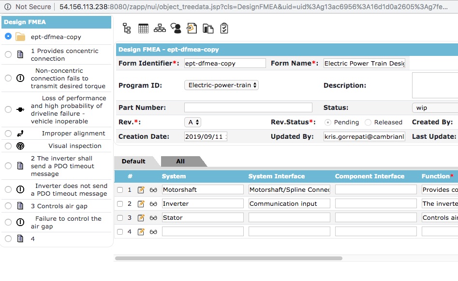Choose the Pending revision status
Screen dimensions: 458x281
click(328, 122)
